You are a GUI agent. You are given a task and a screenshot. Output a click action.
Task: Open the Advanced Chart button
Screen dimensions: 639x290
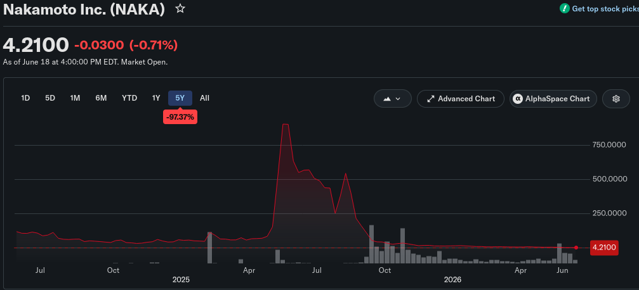(x=461, y=99)
